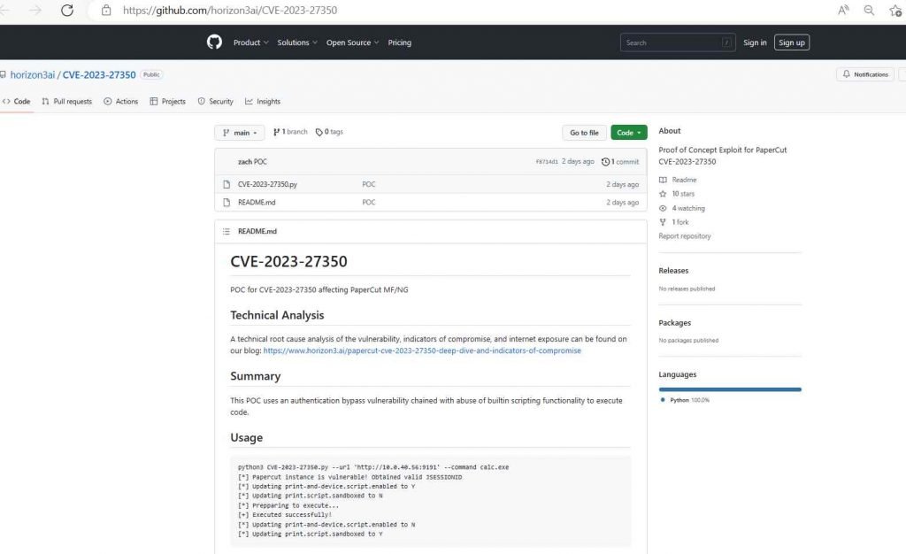The height and width of the screenshot is (554, 906).
Task: Click the Releases heading link
Action: pos(673,270)
